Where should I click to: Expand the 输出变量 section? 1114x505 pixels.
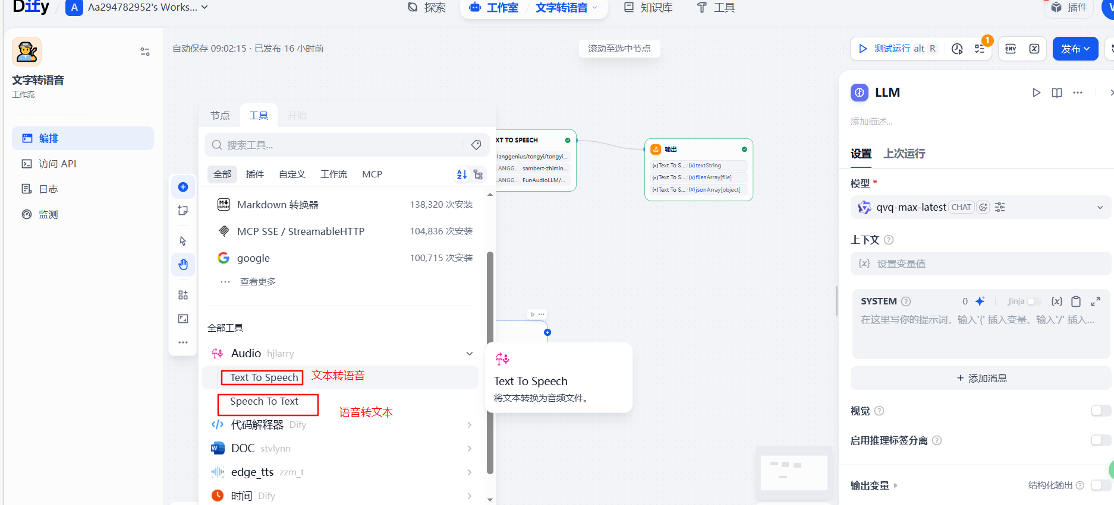click(874, 485)
